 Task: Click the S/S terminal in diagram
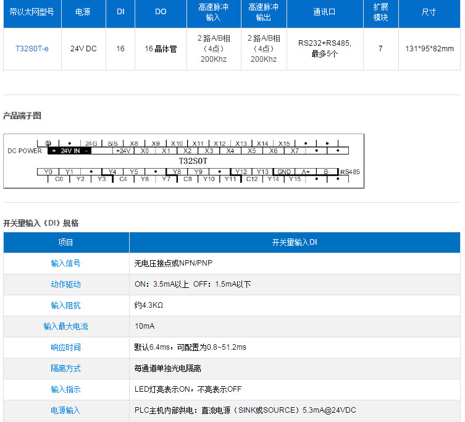112,143
